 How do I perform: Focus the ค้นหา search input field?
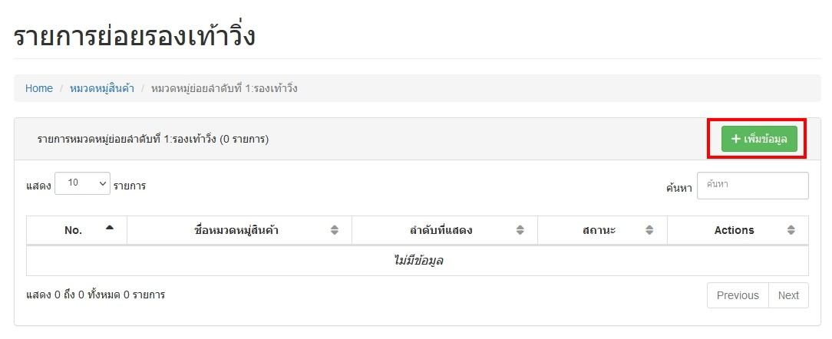(x=752, y=186)
